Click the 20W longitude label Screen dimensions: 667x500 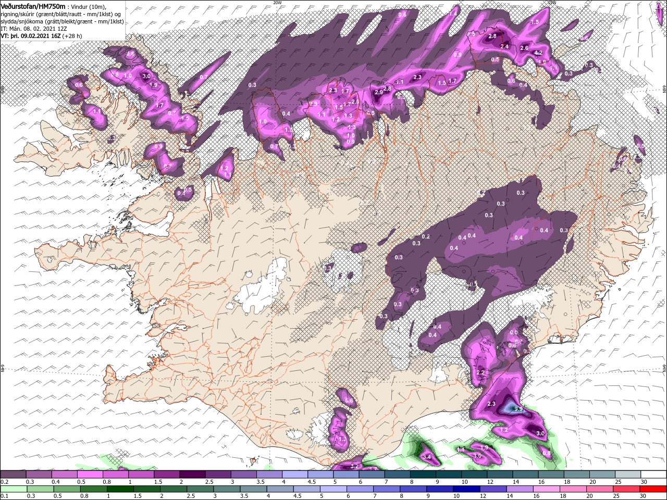pyautogui.click(x=277, y=3)
